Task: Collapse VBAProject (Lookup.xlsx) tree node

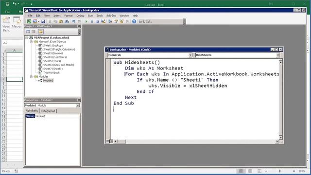Action: point(27,37)
